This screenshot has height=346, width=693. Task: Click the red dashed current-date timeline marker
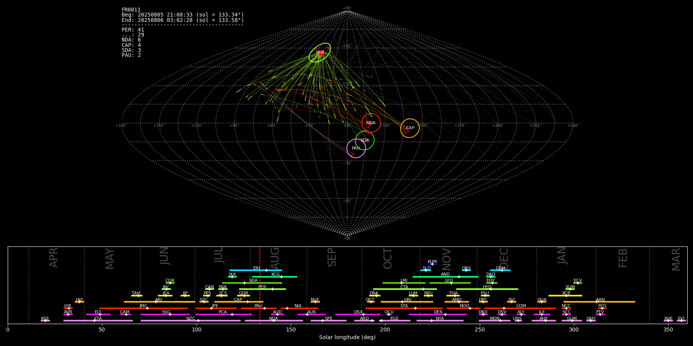tap(259, 285)
